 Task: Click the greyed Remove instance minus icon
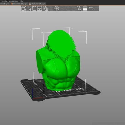pyautogui.click(x=62, y=8)
